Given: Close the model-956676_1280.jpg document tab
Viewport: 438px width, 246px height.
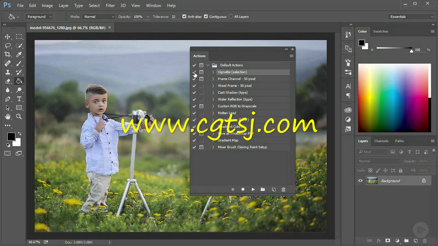Looking at the screenshot, I should [x=109, y=28].
